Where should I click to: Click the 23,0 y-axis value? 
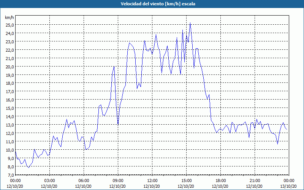coord(10,42)
